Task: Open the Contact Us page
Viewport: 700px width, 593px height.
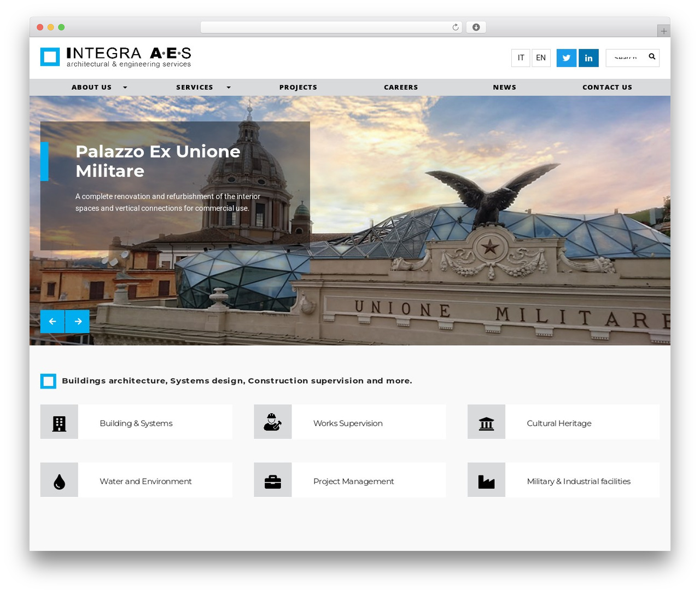Action: (607, 87)
